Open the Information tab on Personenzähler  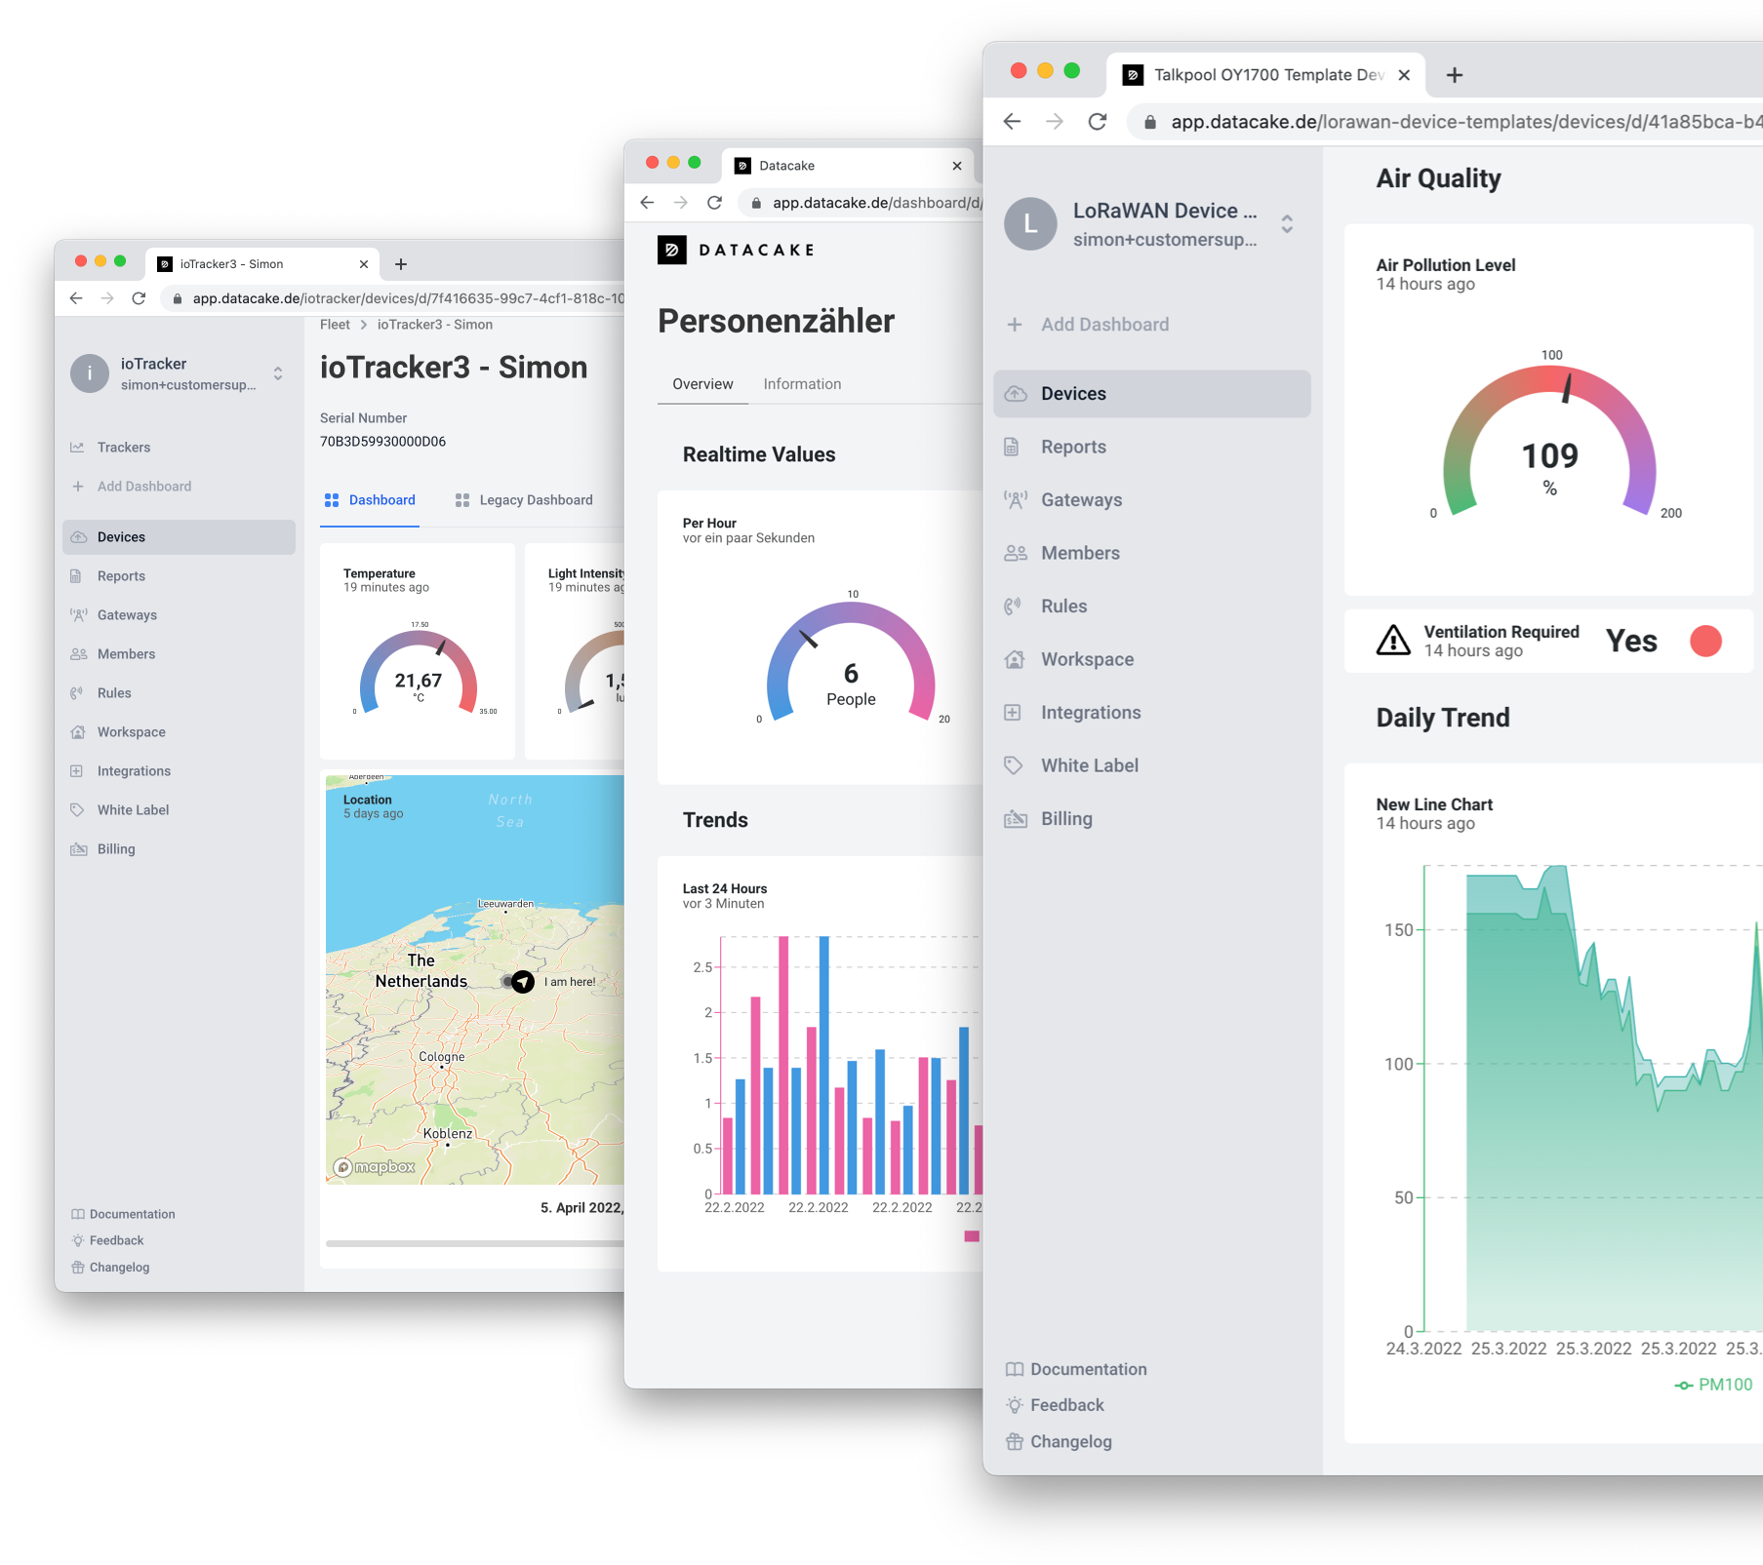pyautogui.click(x=802, y=383)
